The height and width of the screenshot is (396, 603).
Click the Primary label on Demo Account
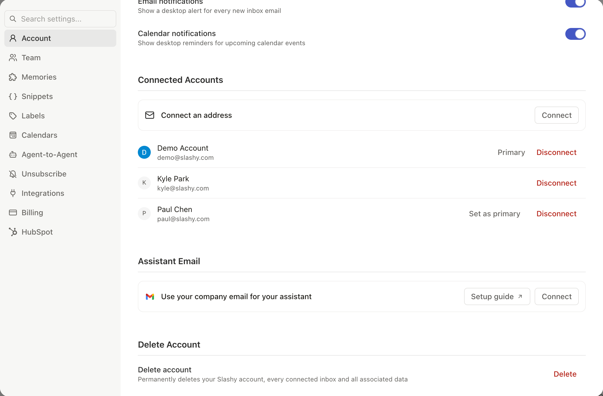[x=511, y=152]
